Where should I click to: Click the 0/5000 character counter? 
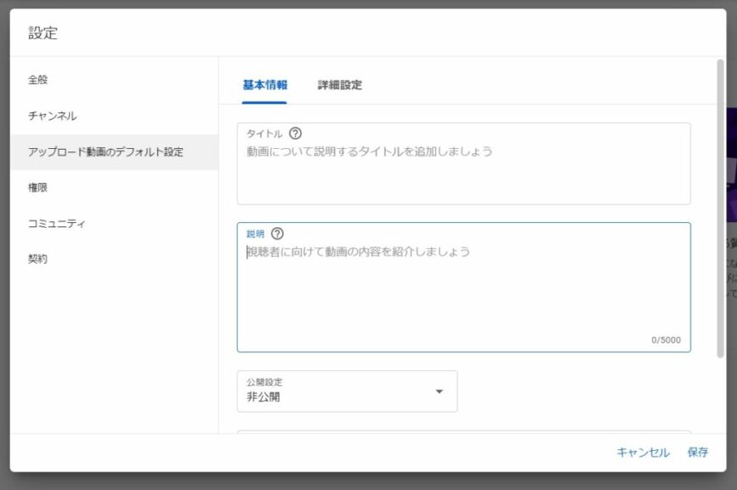(x=666, y=340)
